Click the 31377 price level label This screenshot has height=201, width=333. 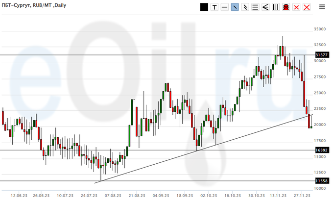point(321,55)
